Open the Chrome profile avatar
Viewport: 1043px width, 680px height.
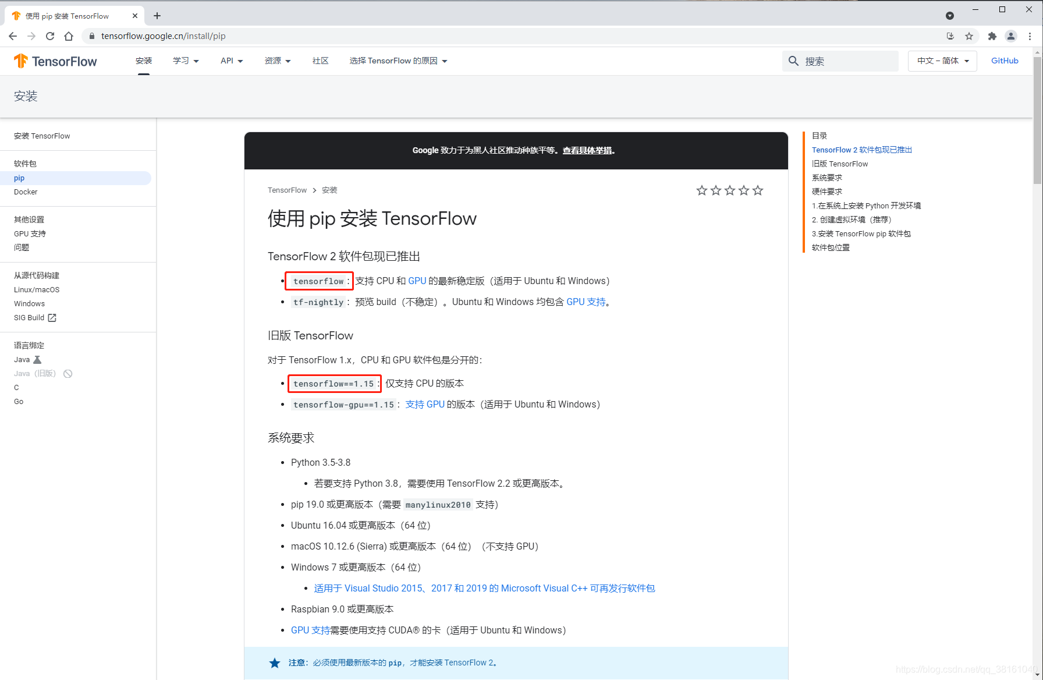point(1011,36)
